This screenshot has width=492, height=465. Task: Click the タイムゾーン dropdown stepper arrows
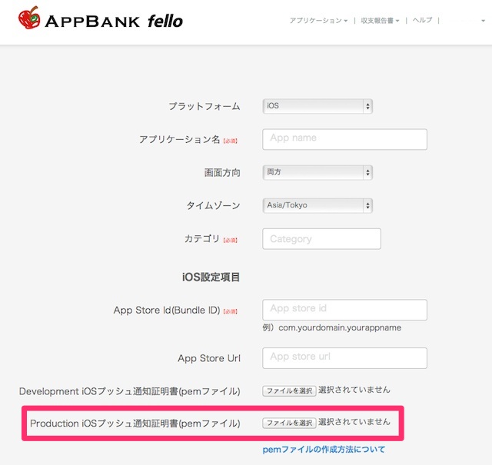[368, 205]
